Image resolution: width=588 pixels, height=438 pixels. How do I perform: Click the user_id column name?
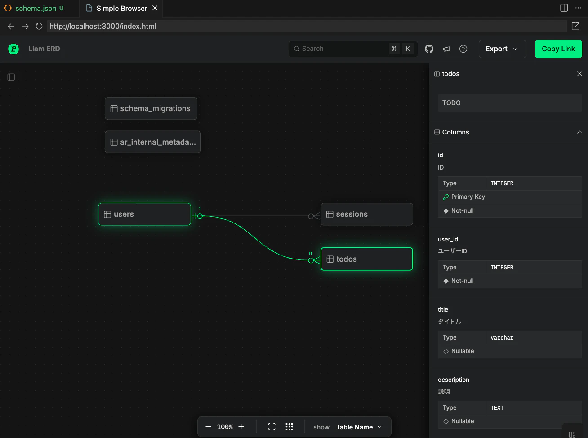pos(448,239)
